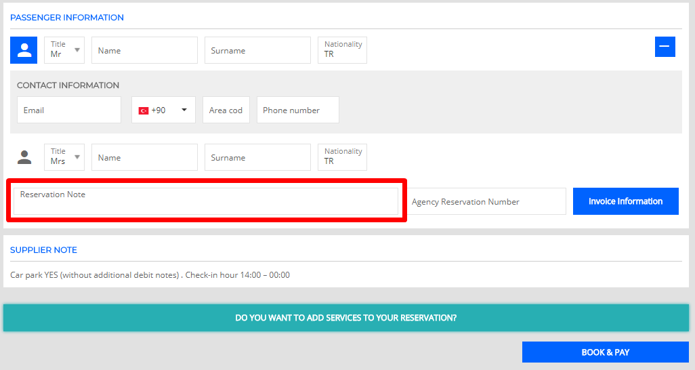The width and height of the screenshot is (695, 370).
Task: Click the Email input field
Action: [68, 110]
